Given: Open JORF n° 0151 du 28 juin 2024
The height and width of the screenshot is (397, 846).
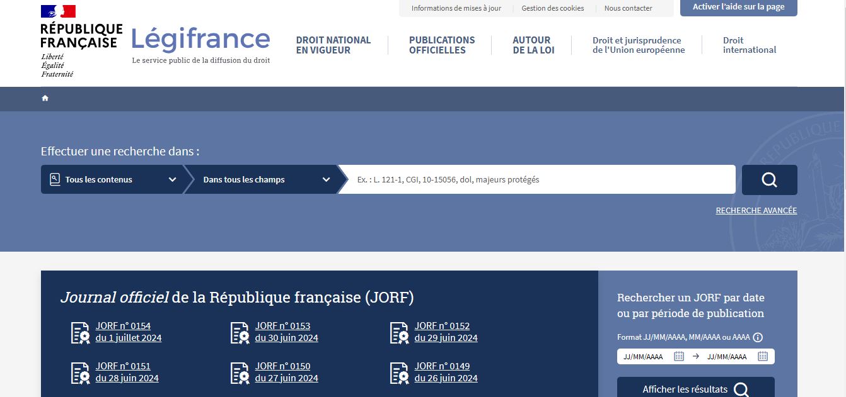Looking at the screenshot, I should pyautogui.click(x=127, y=372).
